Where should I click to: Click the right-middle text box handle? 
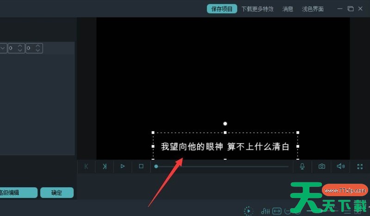[298, 146]
